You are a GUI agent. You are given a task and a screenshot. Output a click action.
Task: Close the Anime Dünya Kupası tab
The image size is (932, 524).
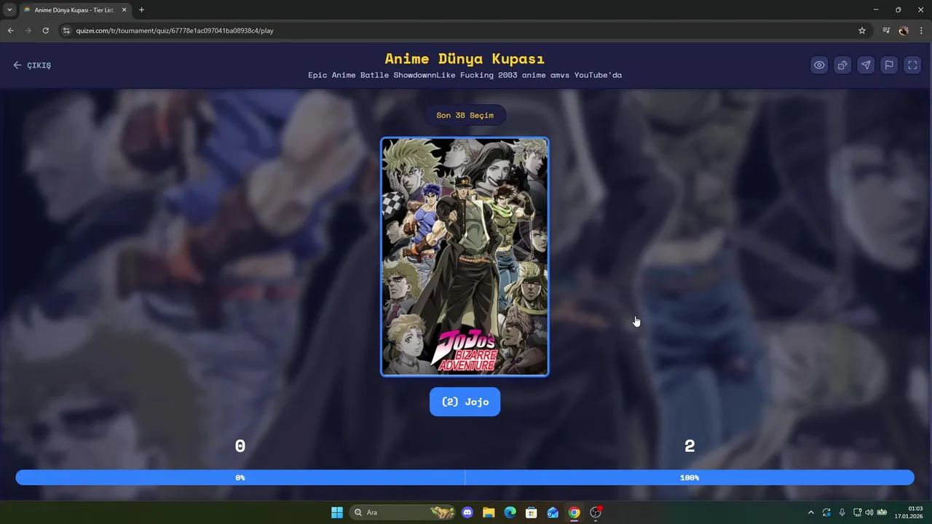pos(124,10)
